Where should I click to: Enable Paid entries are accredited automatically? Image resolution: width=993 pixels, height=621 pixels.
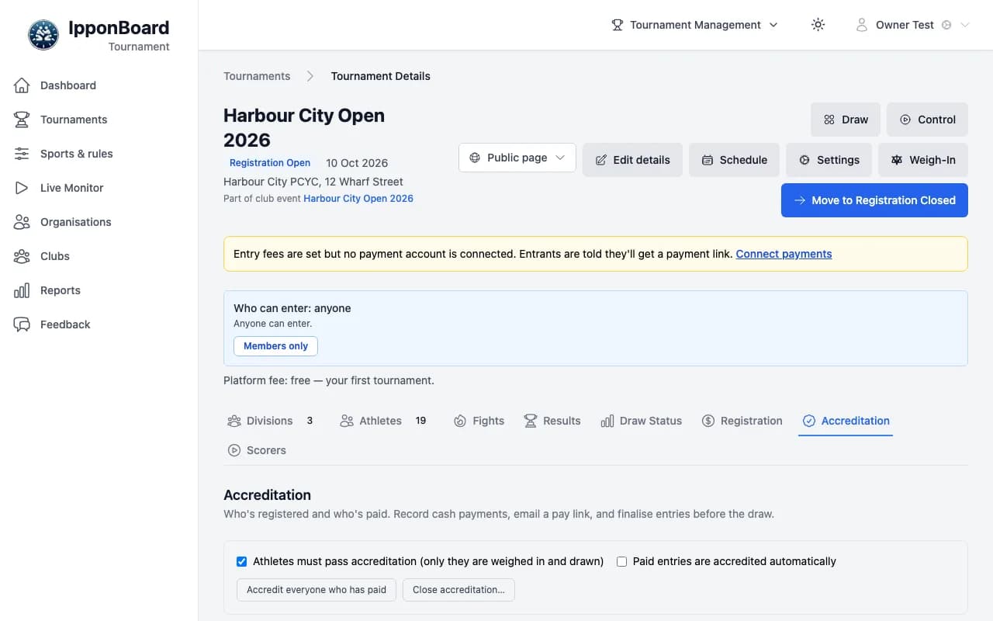click(x=621, y=561)
